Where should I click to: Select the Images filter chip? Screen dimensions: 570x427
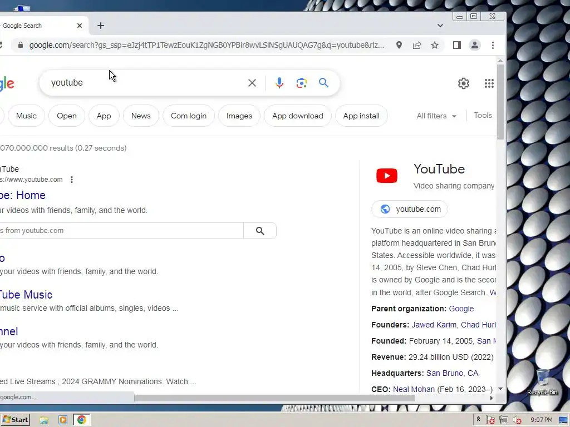click(239, 116)
